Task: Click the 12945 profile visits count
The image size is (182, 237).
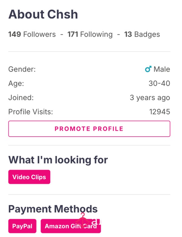Action: [x=160, y=112]
